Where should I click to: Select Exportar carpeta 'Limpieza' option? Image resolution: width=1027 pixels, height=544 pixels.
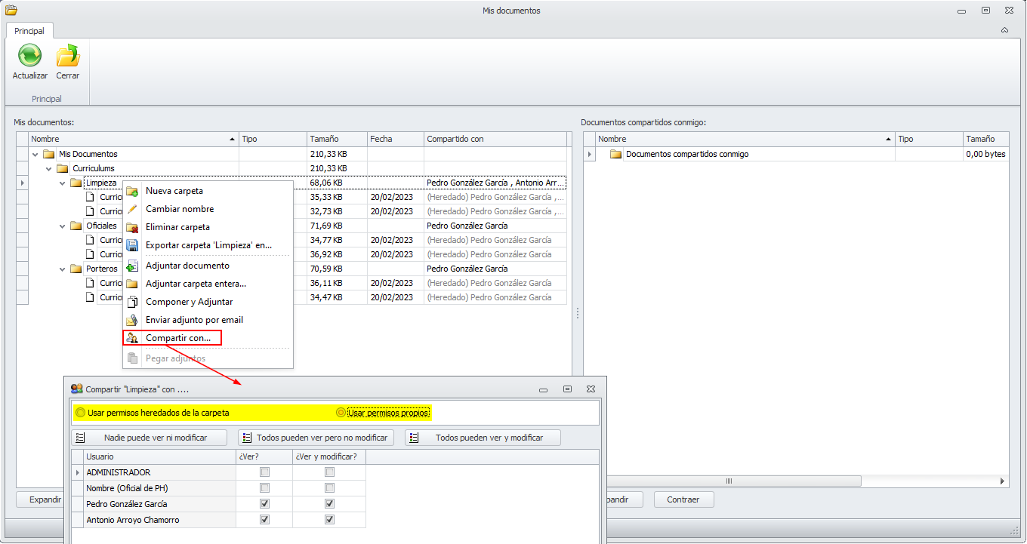(x=208, y=245)
